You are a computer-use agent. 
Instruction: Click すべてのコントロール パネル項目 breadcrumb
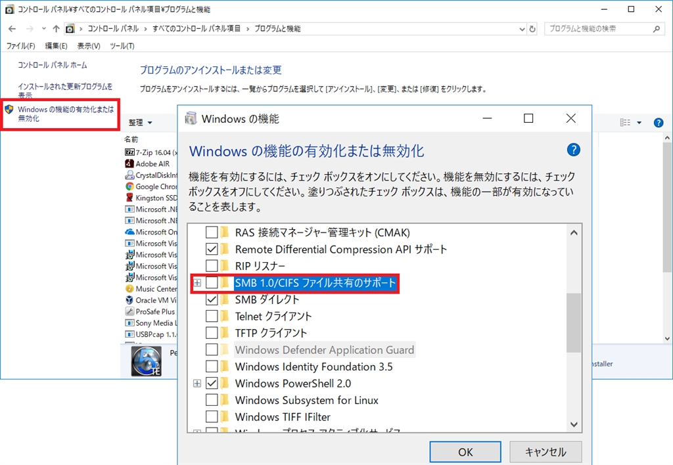point(196,29)
